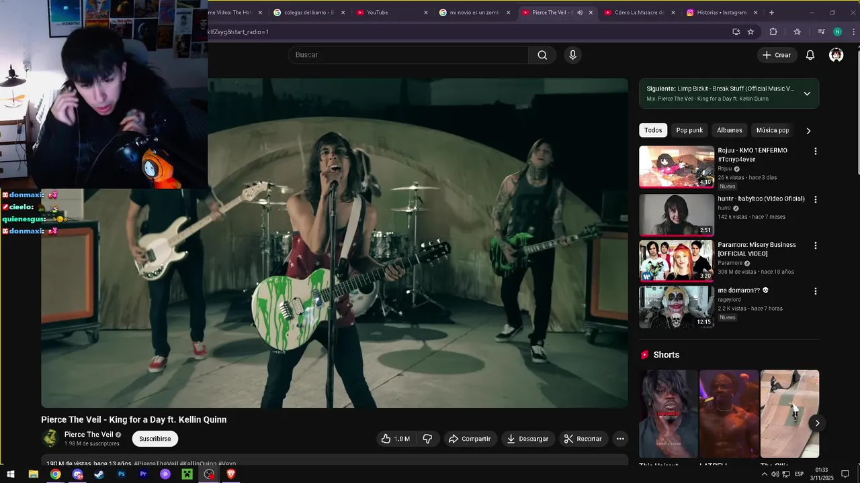The width and height of the screenshot is (860, 483).
Task: Open Windows notification center icon
Action: click(845, 474)
